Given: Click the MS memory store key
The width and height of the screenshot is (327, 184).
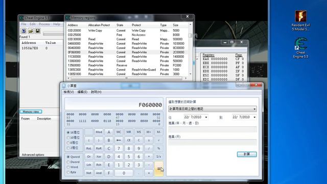Looking at the screenshot, I should pyautogui.click(x=138, y=132).
